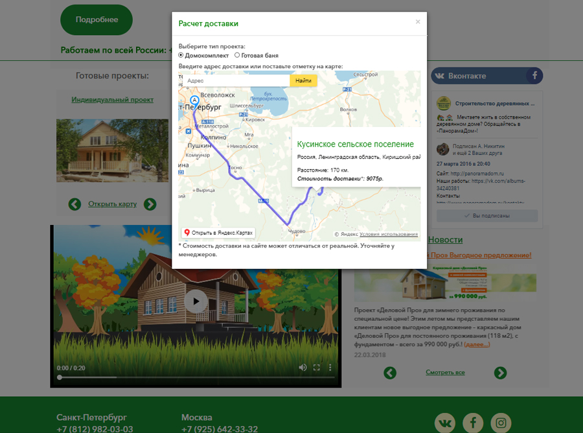Show previous news with left arrow
This screenshot has width=583, height=433.
pos(390,373)
